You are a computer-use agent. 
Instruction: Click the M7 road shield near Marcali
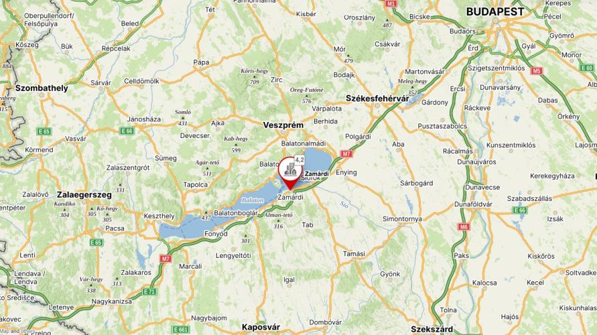165,259
